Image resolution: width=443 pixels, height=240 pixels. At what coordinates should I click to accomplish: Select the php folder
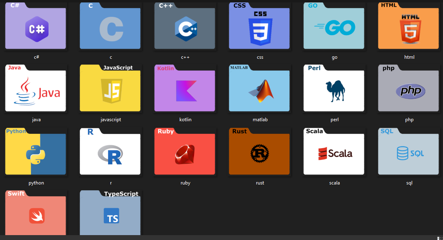click(409, 88)
